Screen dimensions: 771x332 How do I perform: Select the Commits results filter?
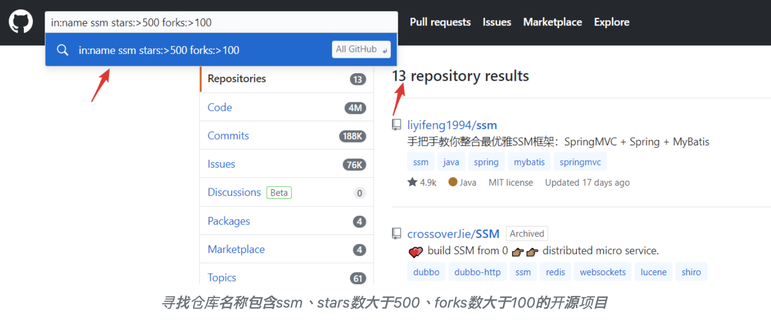287,136
